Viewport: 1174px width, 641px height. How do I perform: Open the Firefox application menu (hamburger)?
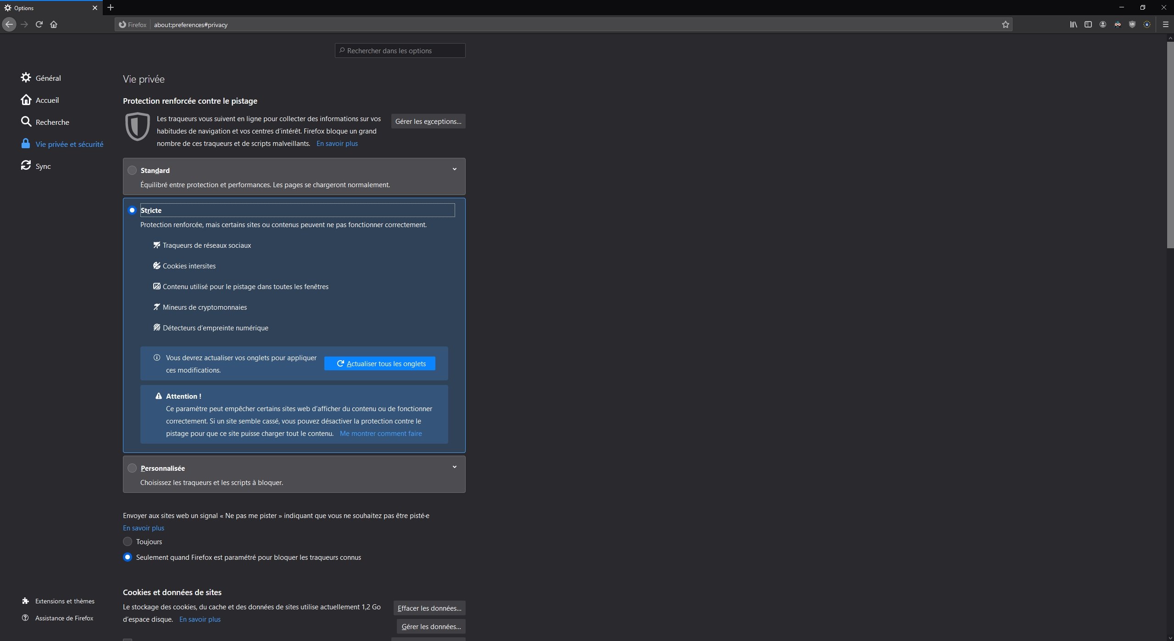point(1165,24)
